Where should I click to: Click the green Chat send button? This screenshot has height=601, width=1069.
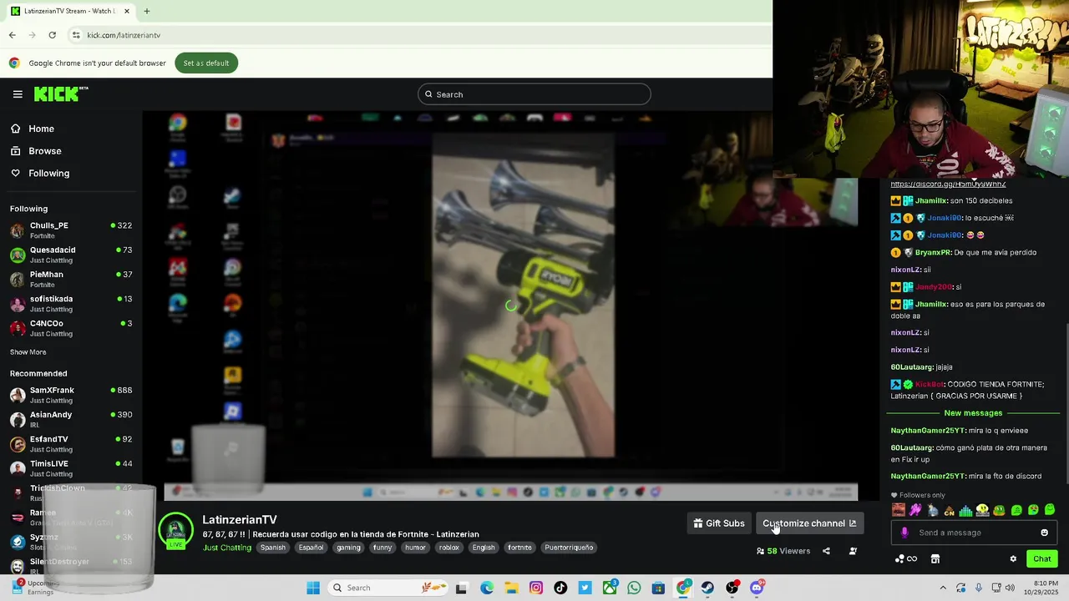1041,558
